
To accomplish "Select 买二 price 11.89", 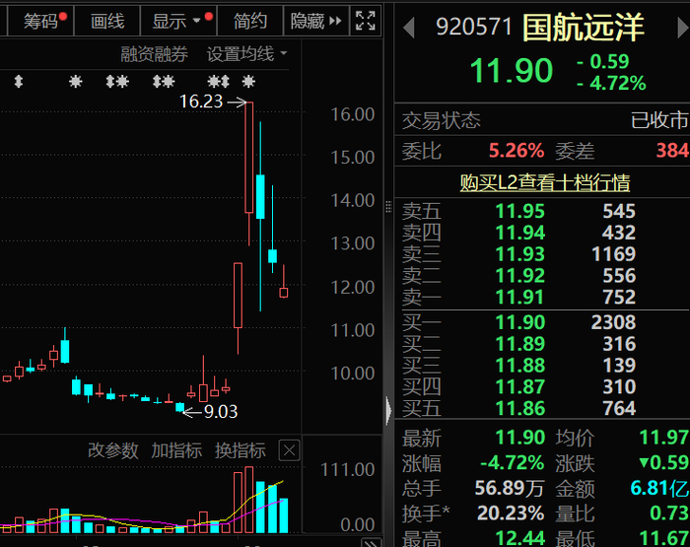I will click(x=520, y=344).
